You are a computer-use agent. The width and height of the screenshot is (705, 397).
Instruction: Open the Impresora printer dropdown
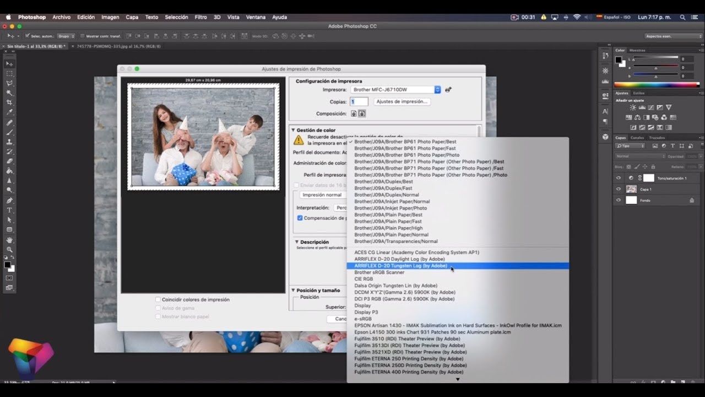(x=396, y=89)
